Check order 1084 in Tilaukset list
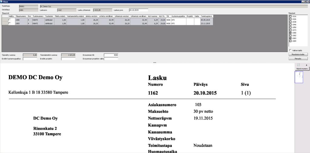The width and height of the screenshot is (310, 153). [290, 41]
